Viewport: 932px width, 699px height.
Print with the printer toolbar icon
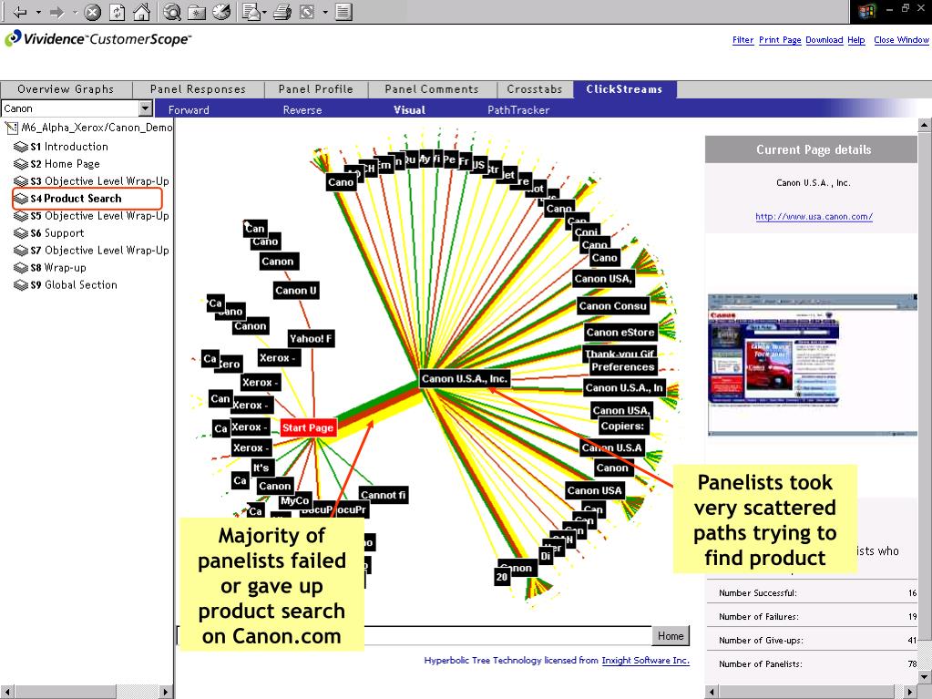[x=282, y=12]
